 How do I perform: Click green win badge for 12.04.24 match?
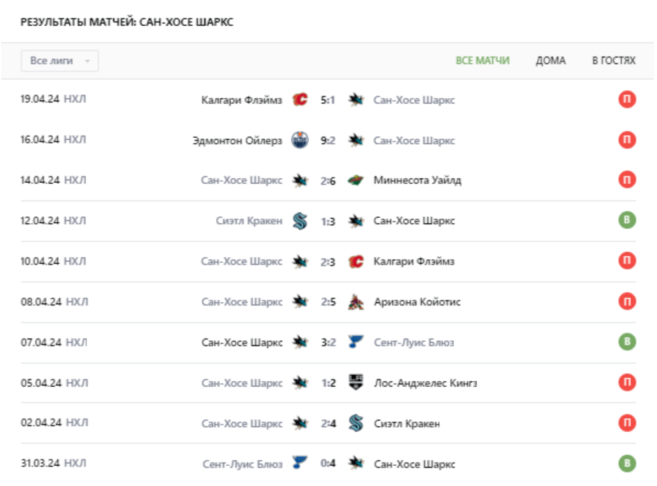627,221
